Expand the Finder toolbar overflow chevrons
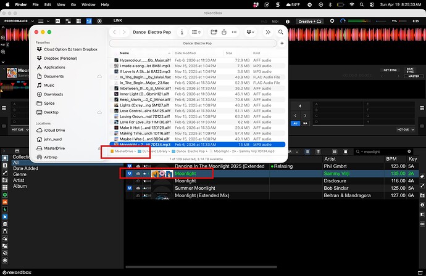Viewport: 426px width, 276px height. pos(268,32)
